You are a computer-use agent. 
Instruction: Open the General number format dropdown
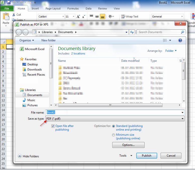click(182, 16)
